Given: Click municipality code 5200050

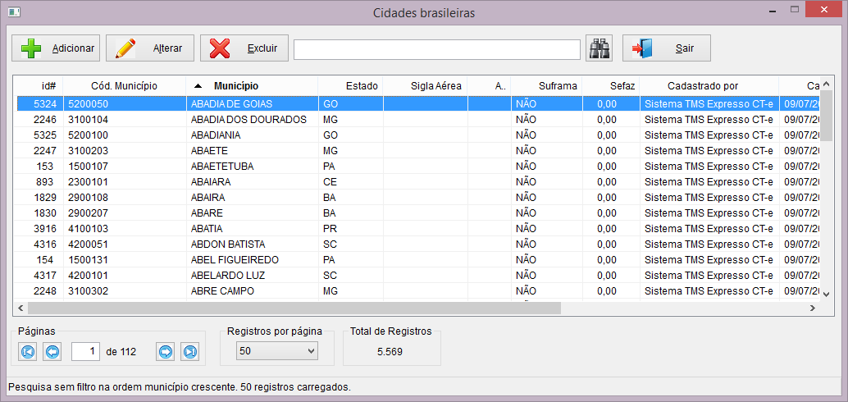Looking at the screenshot, I should (88, 103).
